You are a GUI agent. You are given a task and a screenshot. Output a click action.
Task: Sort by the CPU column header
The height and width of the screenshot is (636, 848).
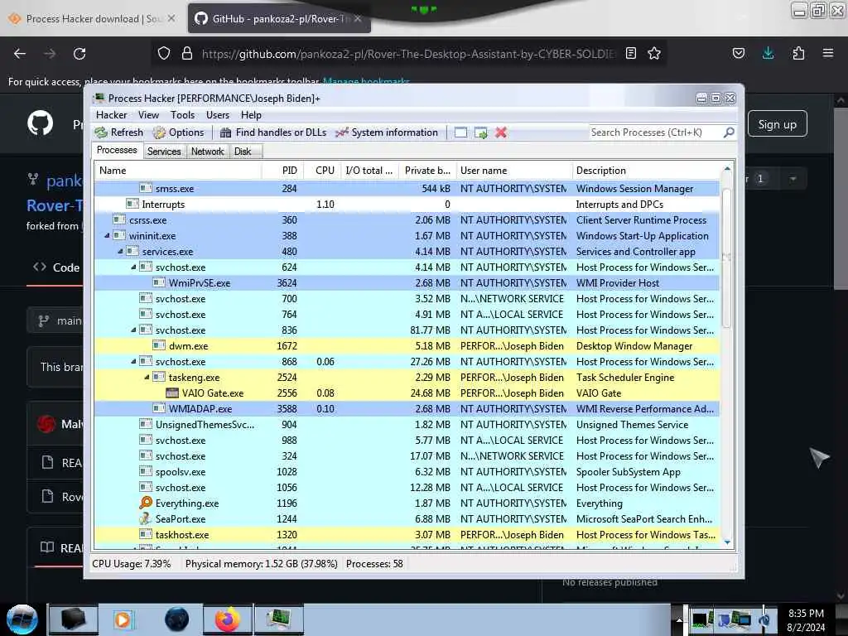click(x=322, y=171)
